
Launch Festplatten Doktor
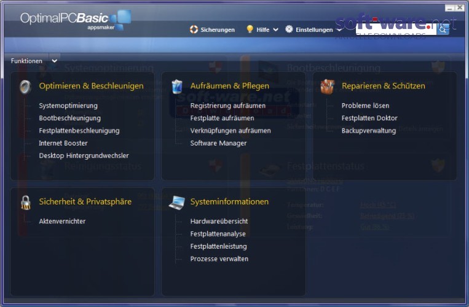[369, 119]
